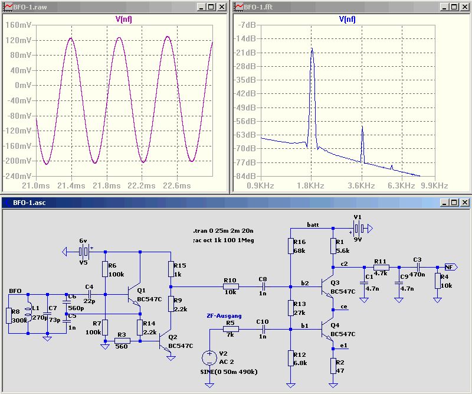Select resistor R14 2.2k symbol
The image size is (472, 394).
click(140, 327)
